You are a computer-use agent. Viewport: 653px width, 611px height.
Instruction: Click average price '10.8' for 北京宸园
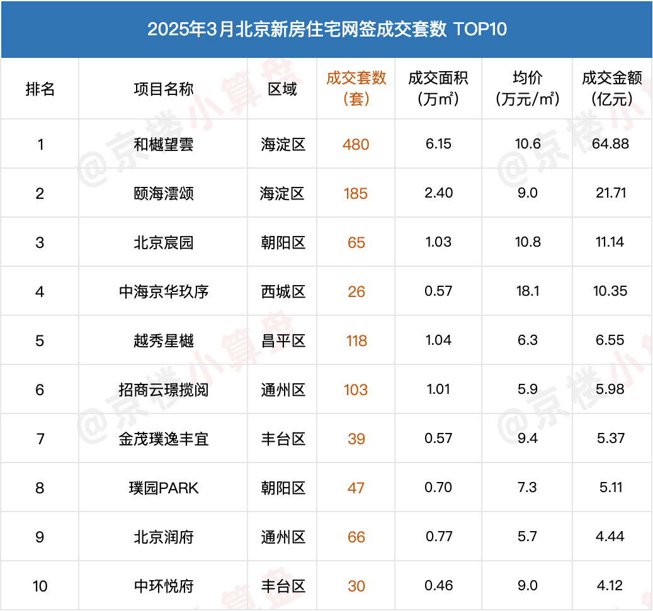click(528, 242)
